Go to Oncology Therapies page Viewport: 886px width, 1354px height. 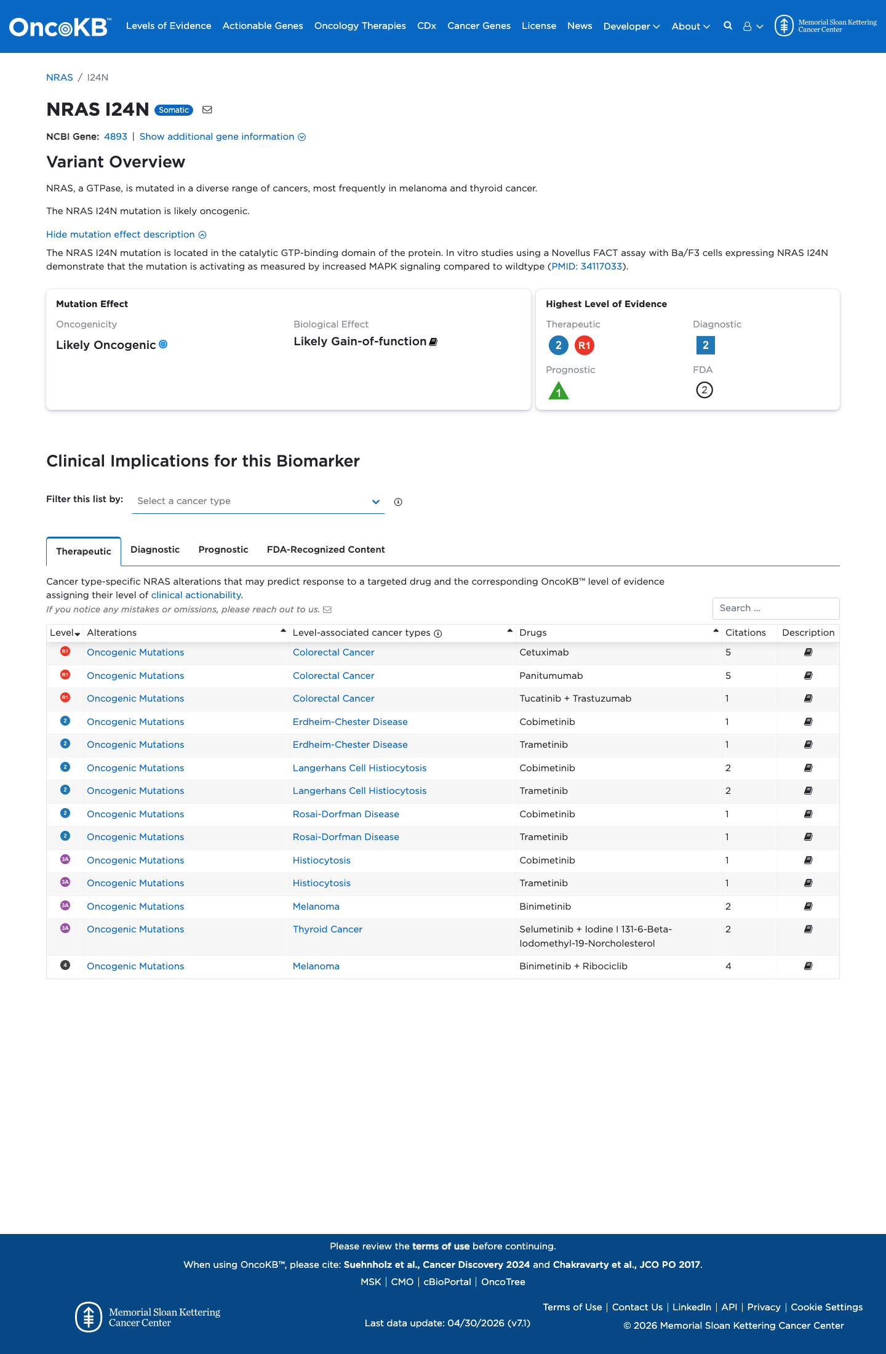(360, 26)
